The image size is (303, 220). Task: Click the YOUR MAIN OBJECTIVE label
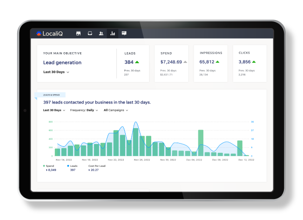[x=62, y=53]
